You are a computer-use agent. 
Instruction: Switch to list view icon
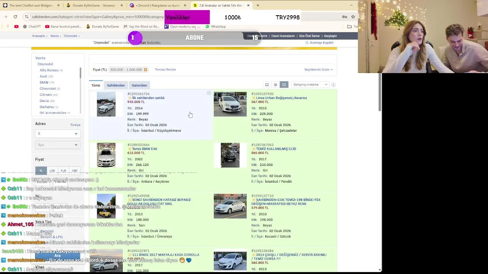(x=275, y=84)
